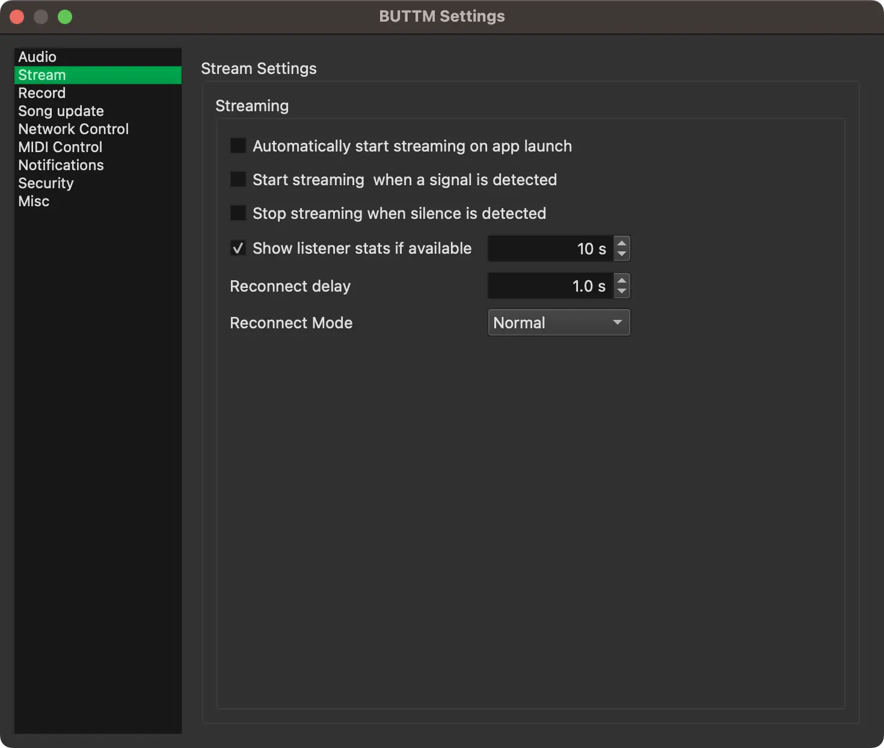Go to Network Control settings
The width and height of the screenshot is (884, 748).
pos(73,129)
